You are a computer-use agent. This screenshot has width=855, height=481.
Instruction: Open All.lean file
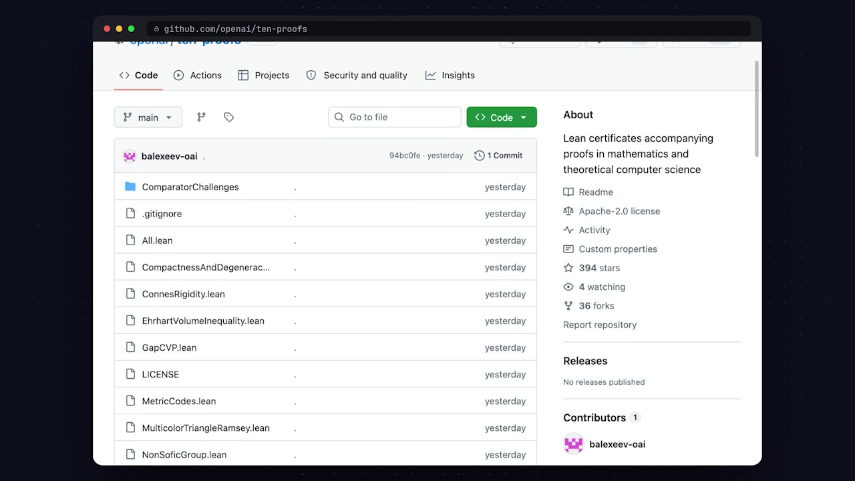pos(157,240)
